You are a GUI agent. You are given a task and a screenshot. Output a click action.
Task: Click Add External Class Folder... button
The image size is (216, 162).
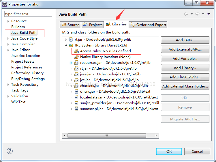tap(185, 86)
